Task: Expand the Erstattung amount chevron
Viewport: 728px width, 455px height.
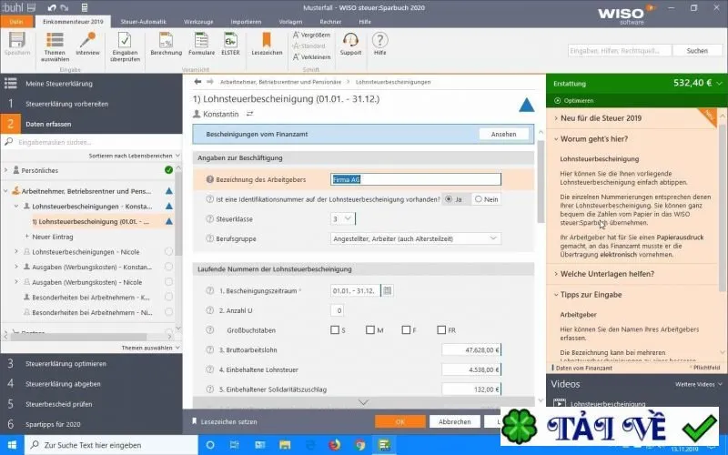Action: pyautogui.click(x=720, y=83)
